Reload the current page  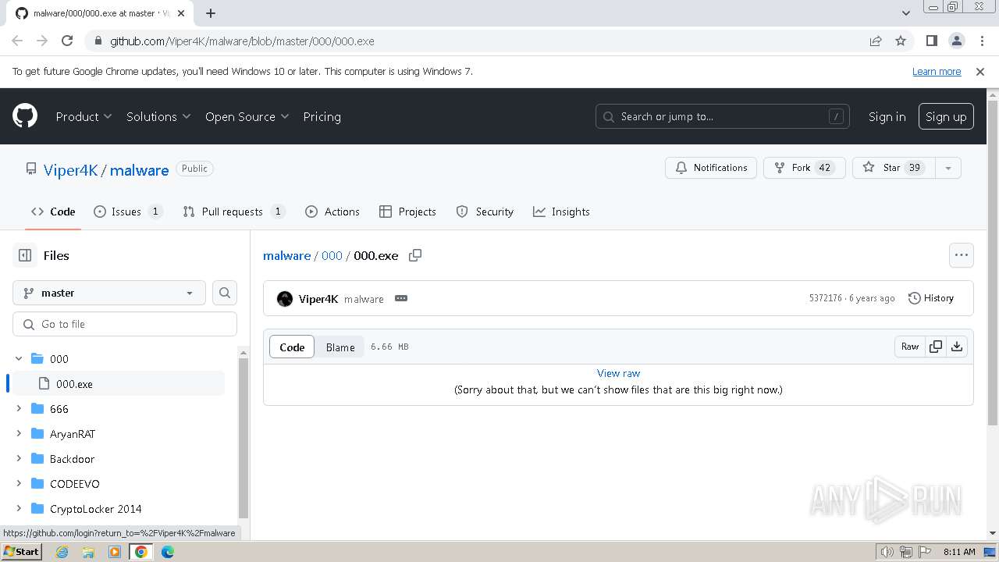tap(67, 41)
